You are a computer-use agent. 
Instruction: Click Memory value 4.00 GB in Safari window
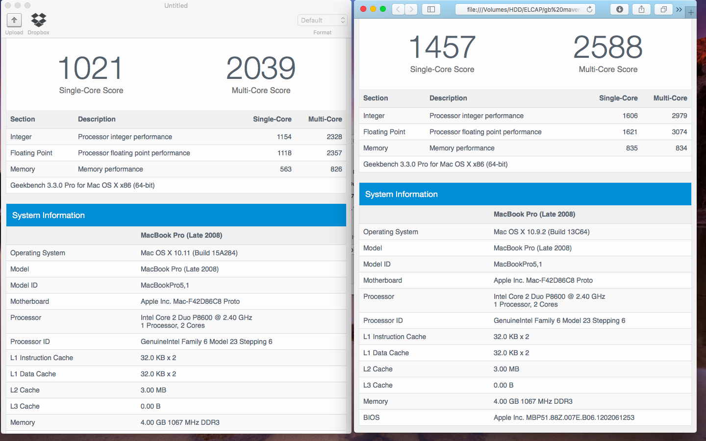coord(533,401)
